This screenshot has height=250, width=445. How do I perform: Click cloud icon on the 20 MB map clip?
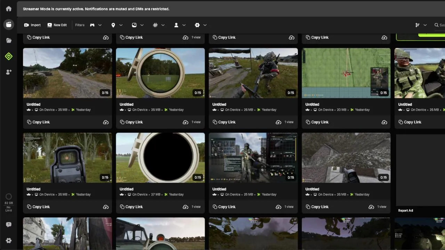tap(384, 122)
